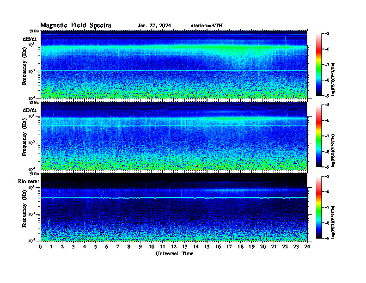The width and height of the screenshot is (366, 283).
Task: Click the log PSD units label beside Riometer color bar
Action: (333, 222)
